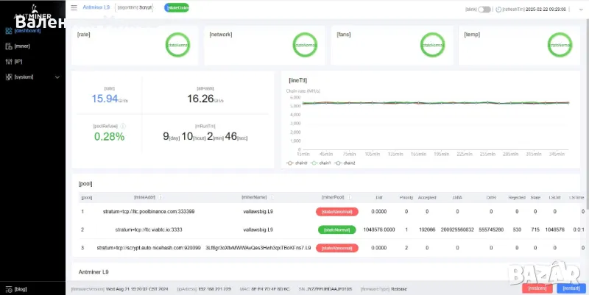
Task: Click the hamburger menu icon
Action: click(x=73, y=9)
